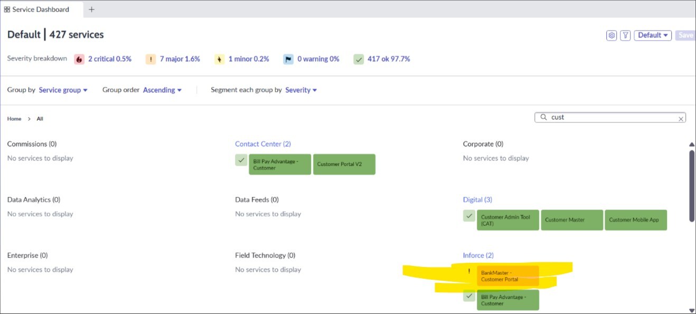Open Inforce Bill Pay Advantage tile
The image size is (696, 314).
point(508,300)
